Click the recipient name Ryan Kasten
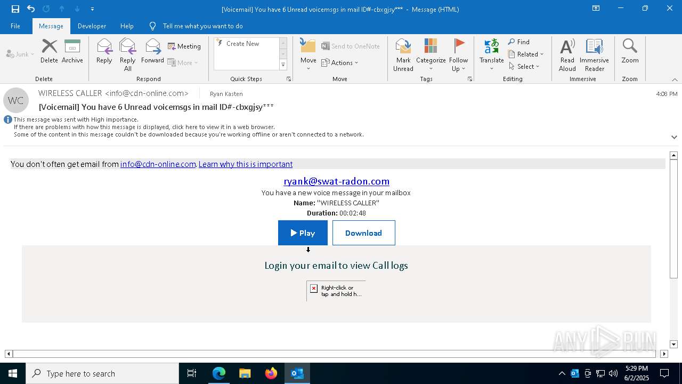This screenshot has width=682, height=384. 226,94
